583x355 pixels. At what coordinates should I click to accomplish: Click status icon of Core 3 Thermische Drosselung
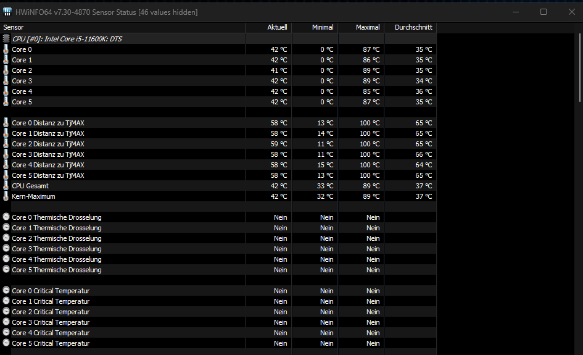(x=6, y=248)
